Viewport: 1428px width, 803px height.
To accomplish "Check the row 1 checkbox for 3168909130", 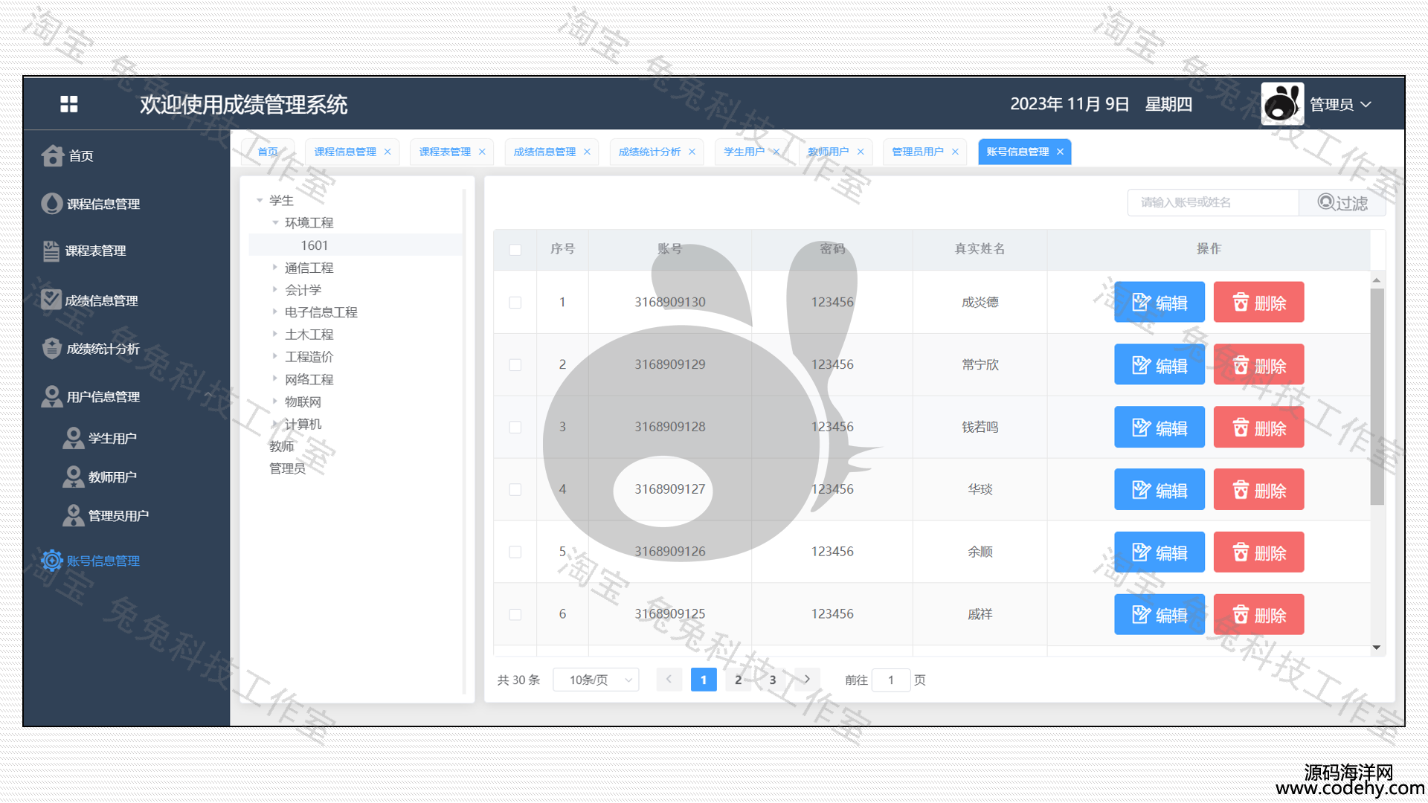I will click(515, 302).
